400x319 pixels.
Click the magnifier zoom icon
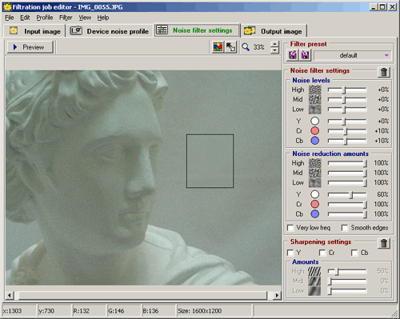pyautogui.click(x=246, y=47)
